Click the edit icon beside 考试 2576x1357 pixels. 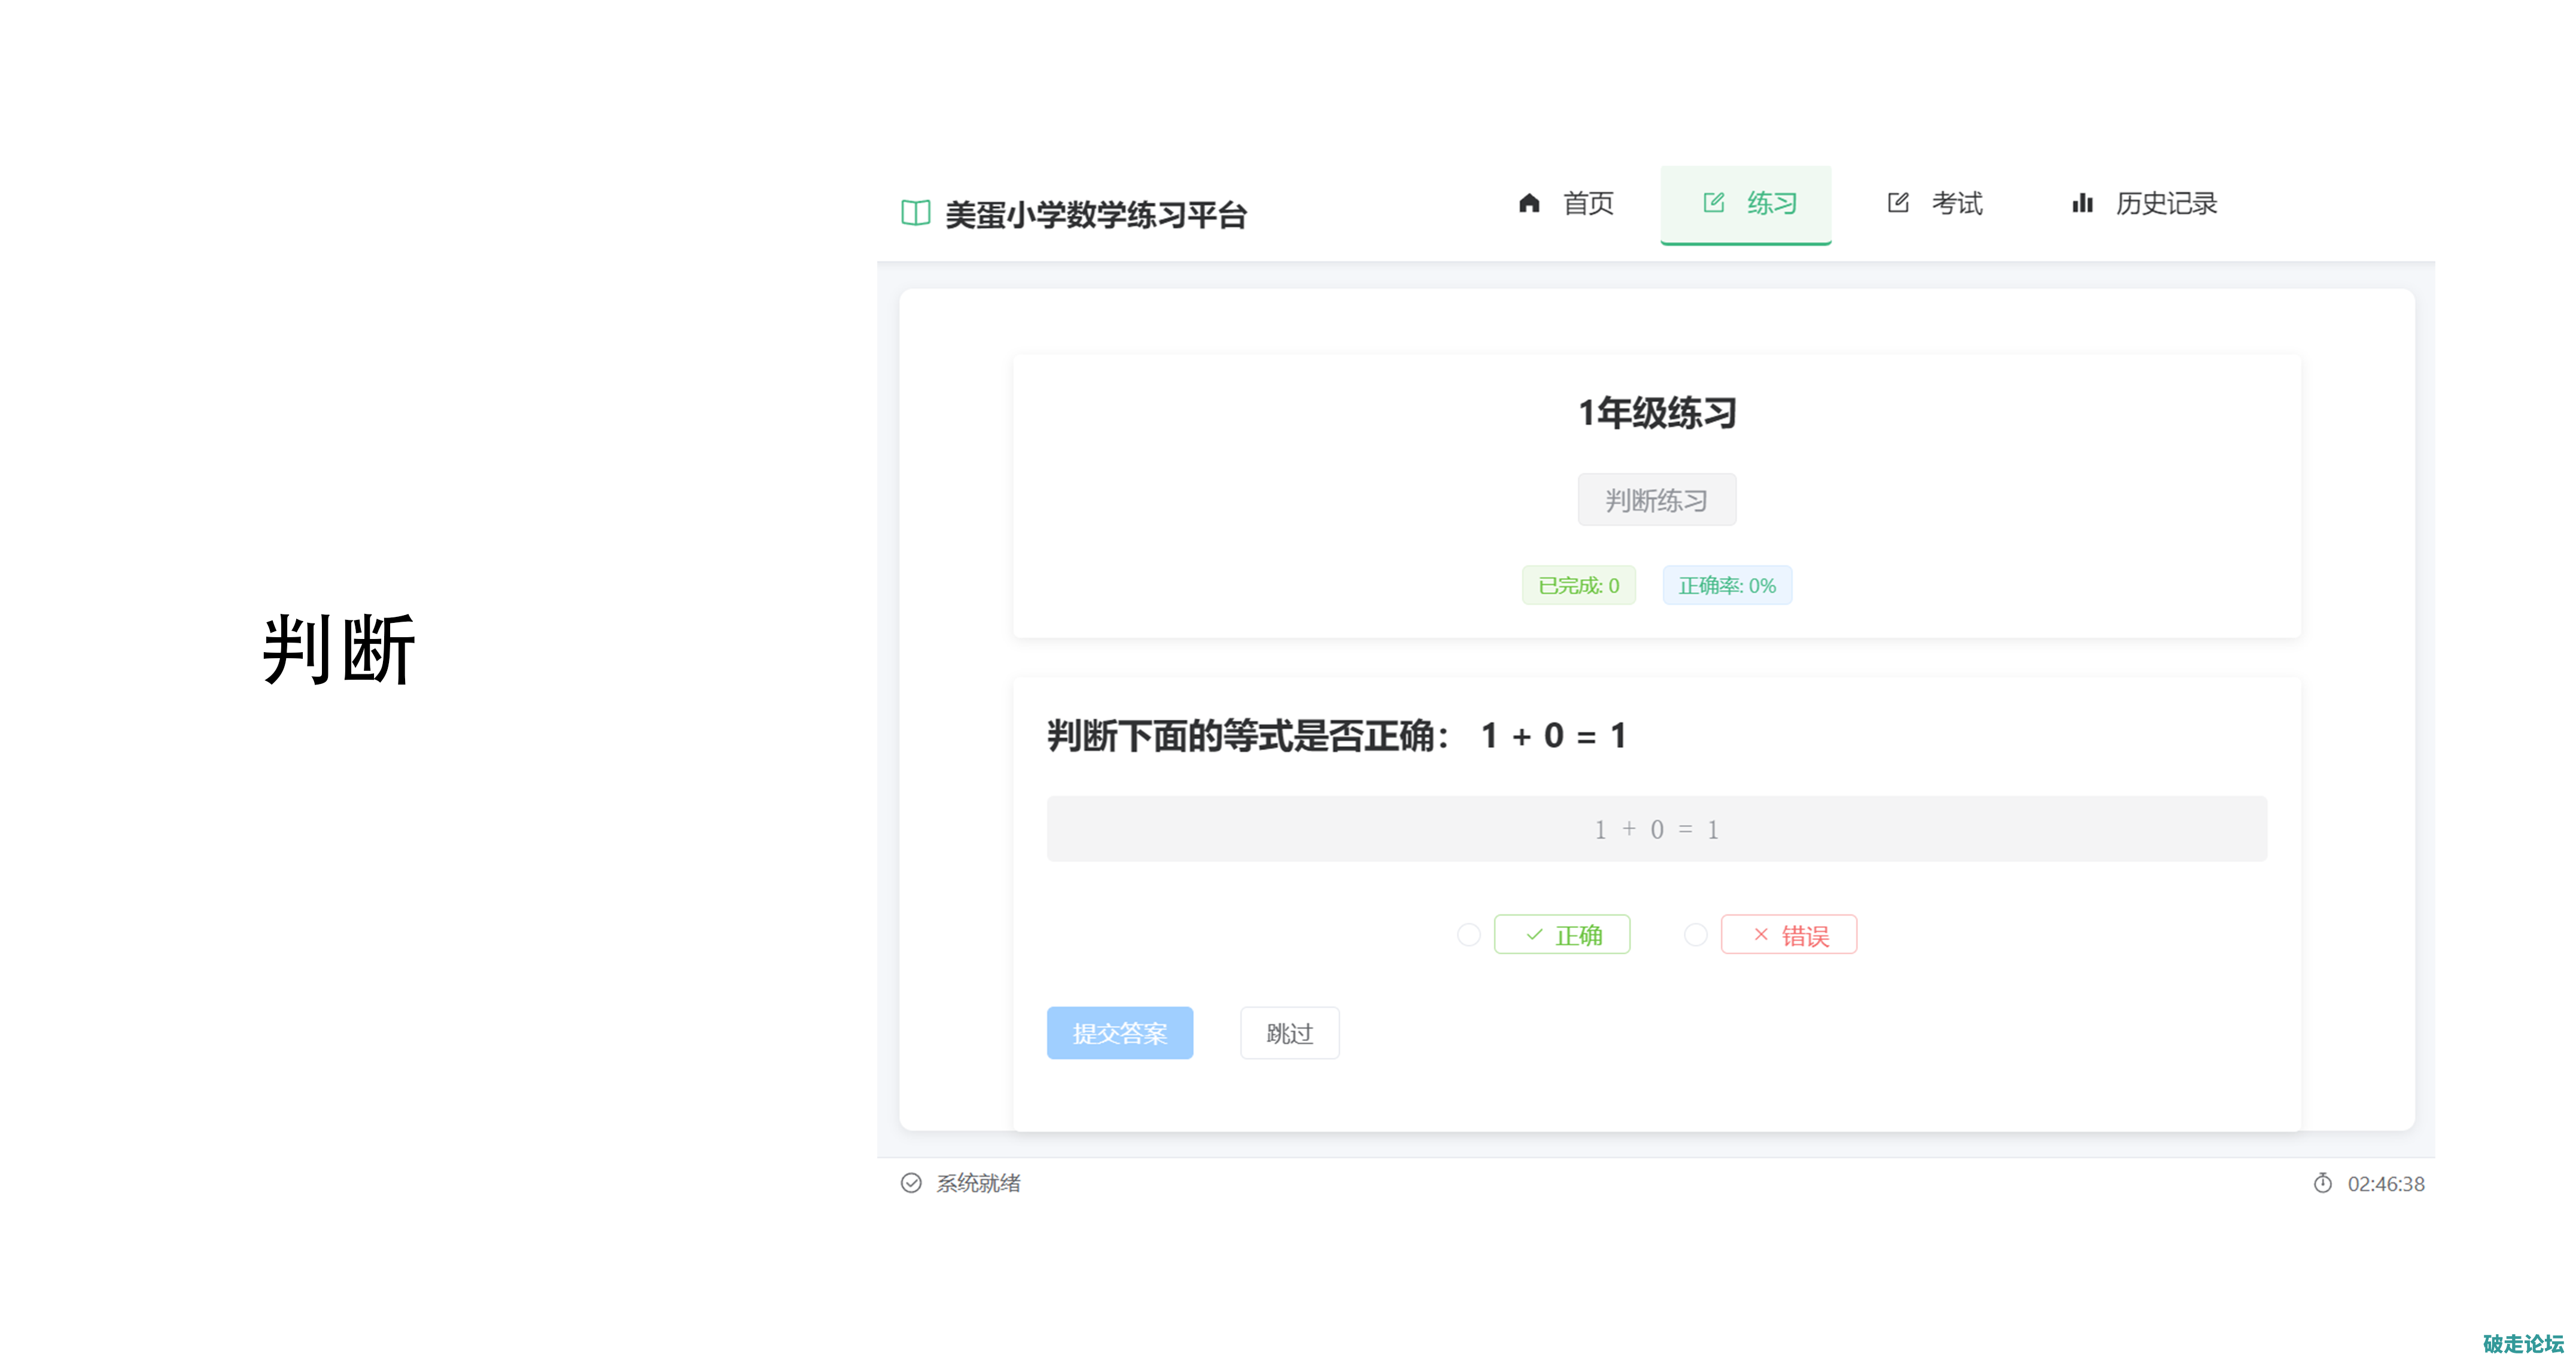1897,203
